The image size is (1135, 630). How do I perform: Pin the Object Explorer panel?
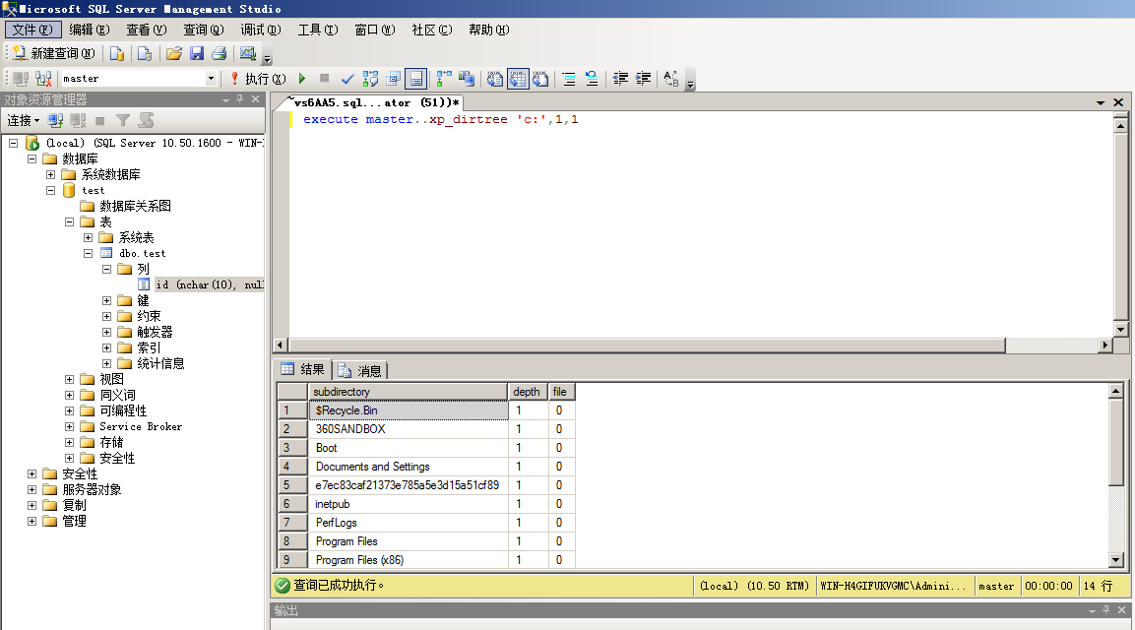pyautogui.click(x=239, y=99)
